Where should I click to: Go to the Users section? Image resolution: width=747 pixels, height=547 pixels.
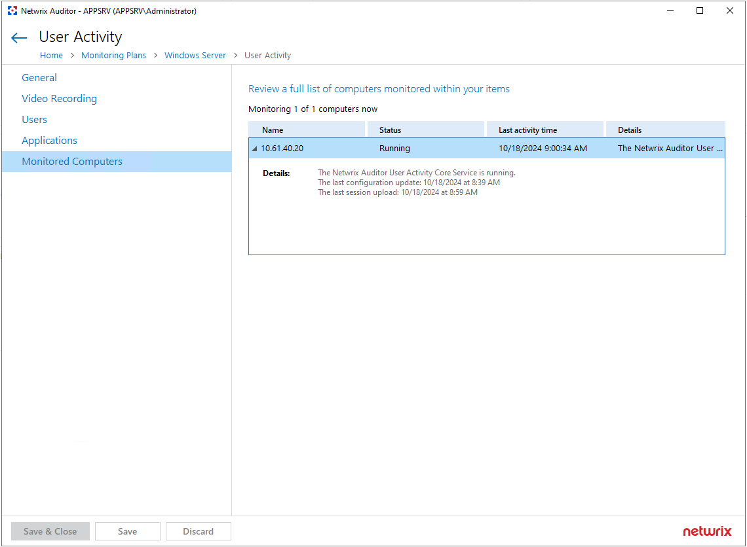pyautogui.click(x=35, y=120)
